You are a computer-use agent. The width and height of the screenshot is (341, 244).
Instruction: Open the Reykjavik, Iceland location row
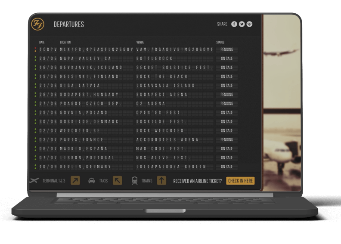(91, 68)
